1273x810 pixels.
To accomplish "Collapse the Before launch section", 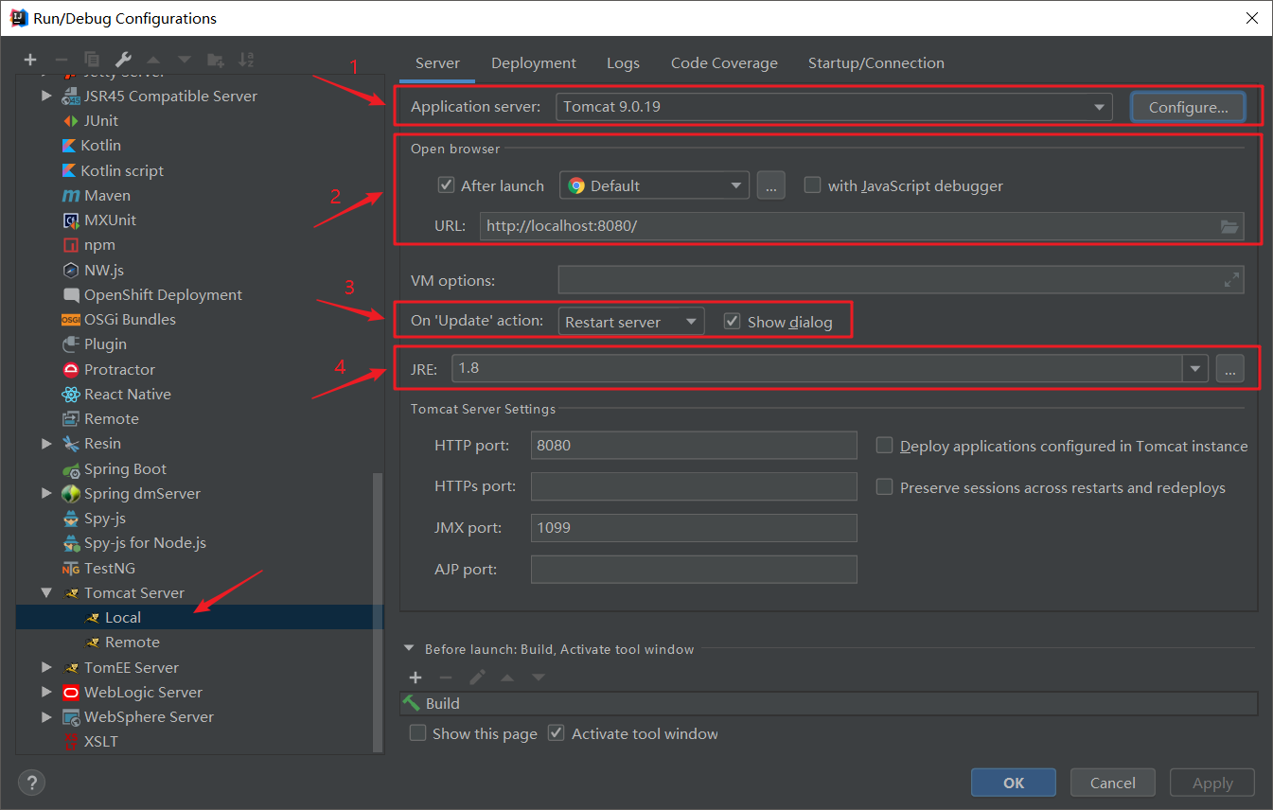I will [410, 649].
